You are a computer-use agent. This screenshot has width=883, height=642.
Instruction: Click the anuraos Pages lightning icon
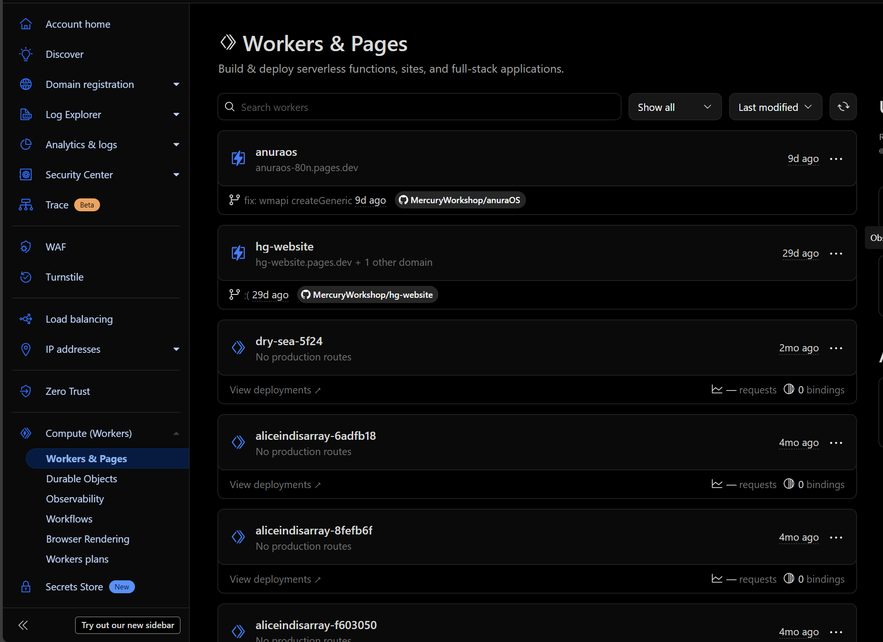pyautogui.click(x=238, y=158)
